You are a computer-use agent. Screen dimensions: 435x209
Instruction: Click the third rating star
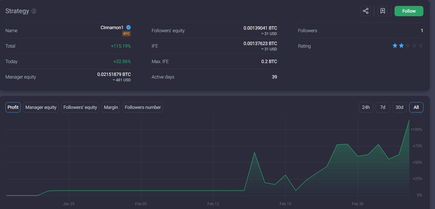(408, 46)
